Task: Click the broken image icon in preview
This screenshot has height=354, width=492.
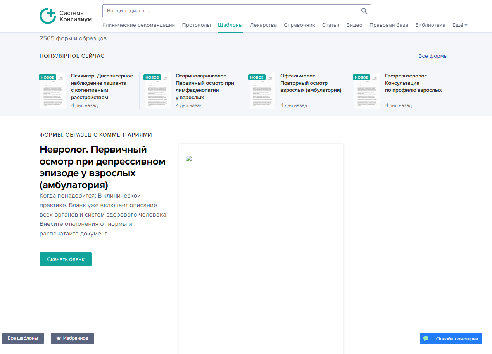Action: (189, 158)
